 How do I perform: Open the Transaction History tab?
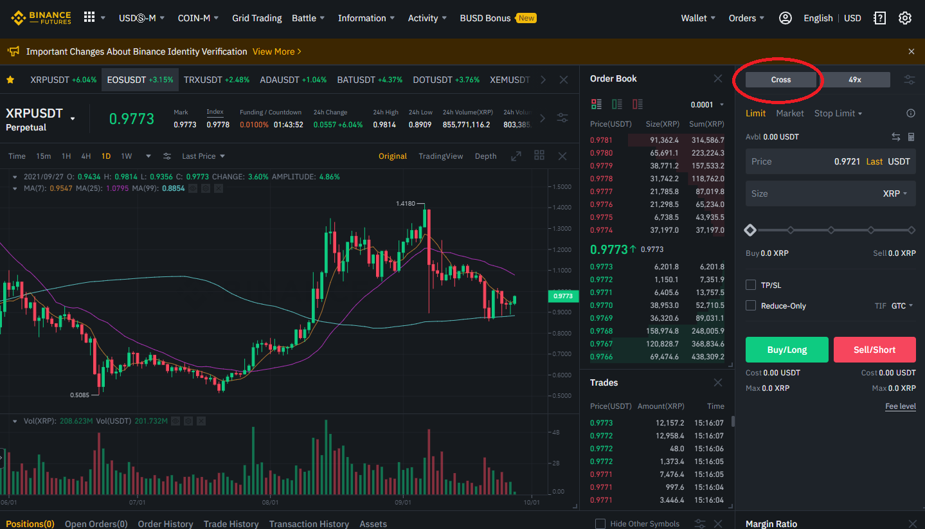click(309, 524)
